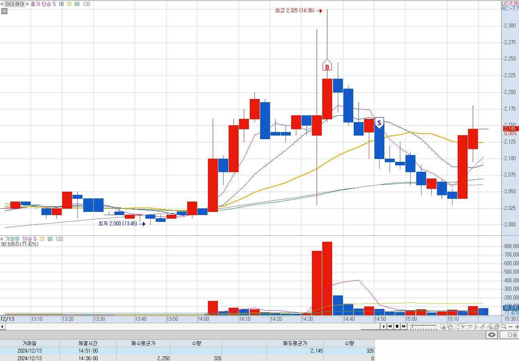Select the 14:36:00 trade row

(187, 358)
